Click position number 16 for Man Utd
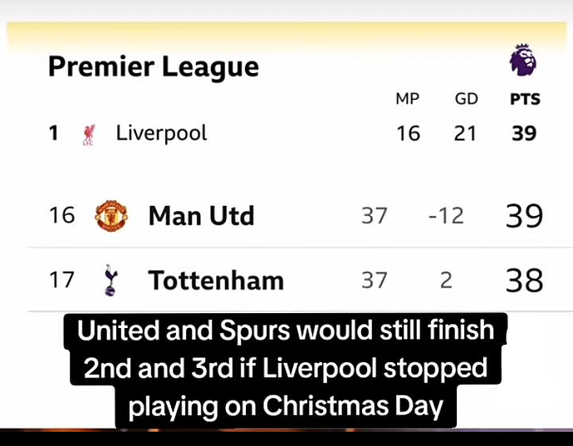Image resolution: width=573 pixels, height=446 pixels. click(x=61, y=215)
